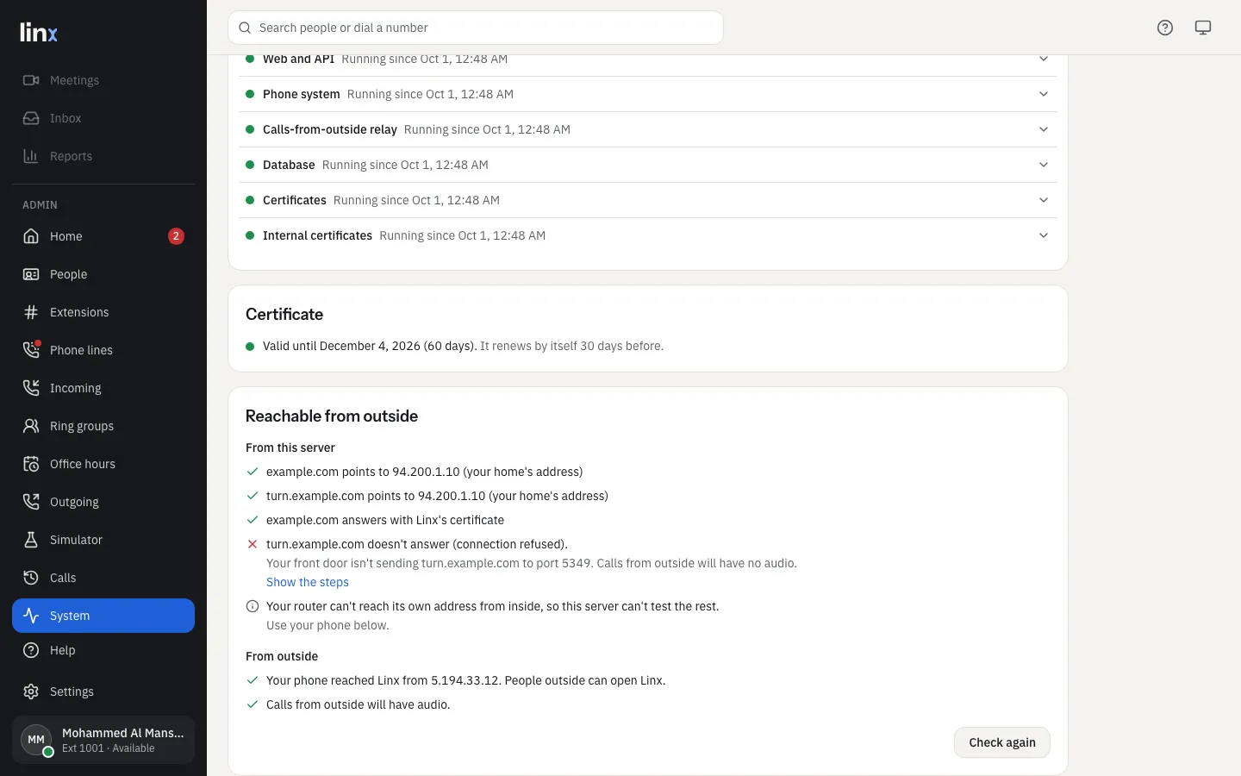Open Ring groups people icon
Viewport: 1241px width, 776px height.
(31, 426)
